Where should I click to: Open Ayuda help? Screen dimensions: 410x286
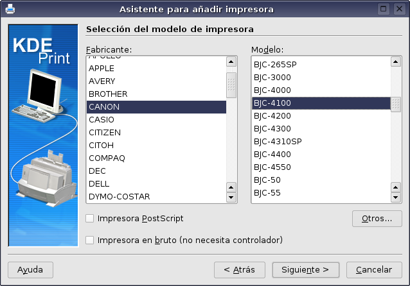[x=30, y=269]
